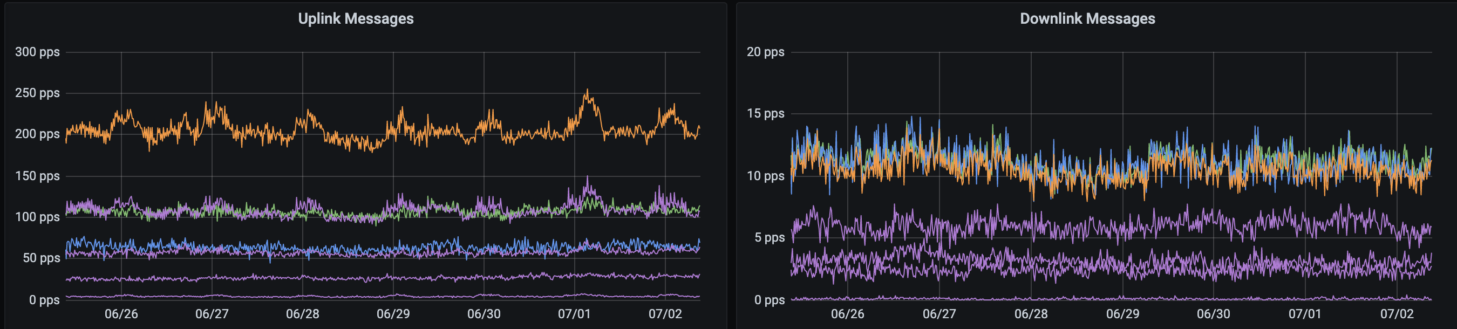
Task: Click the 07/01 date in Downlink Messages
Action: coord(1305,314)
